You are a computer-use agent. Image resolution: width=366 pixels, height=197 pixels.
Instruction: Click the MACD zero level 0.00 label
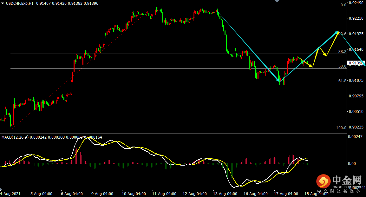tap(352, 164)
